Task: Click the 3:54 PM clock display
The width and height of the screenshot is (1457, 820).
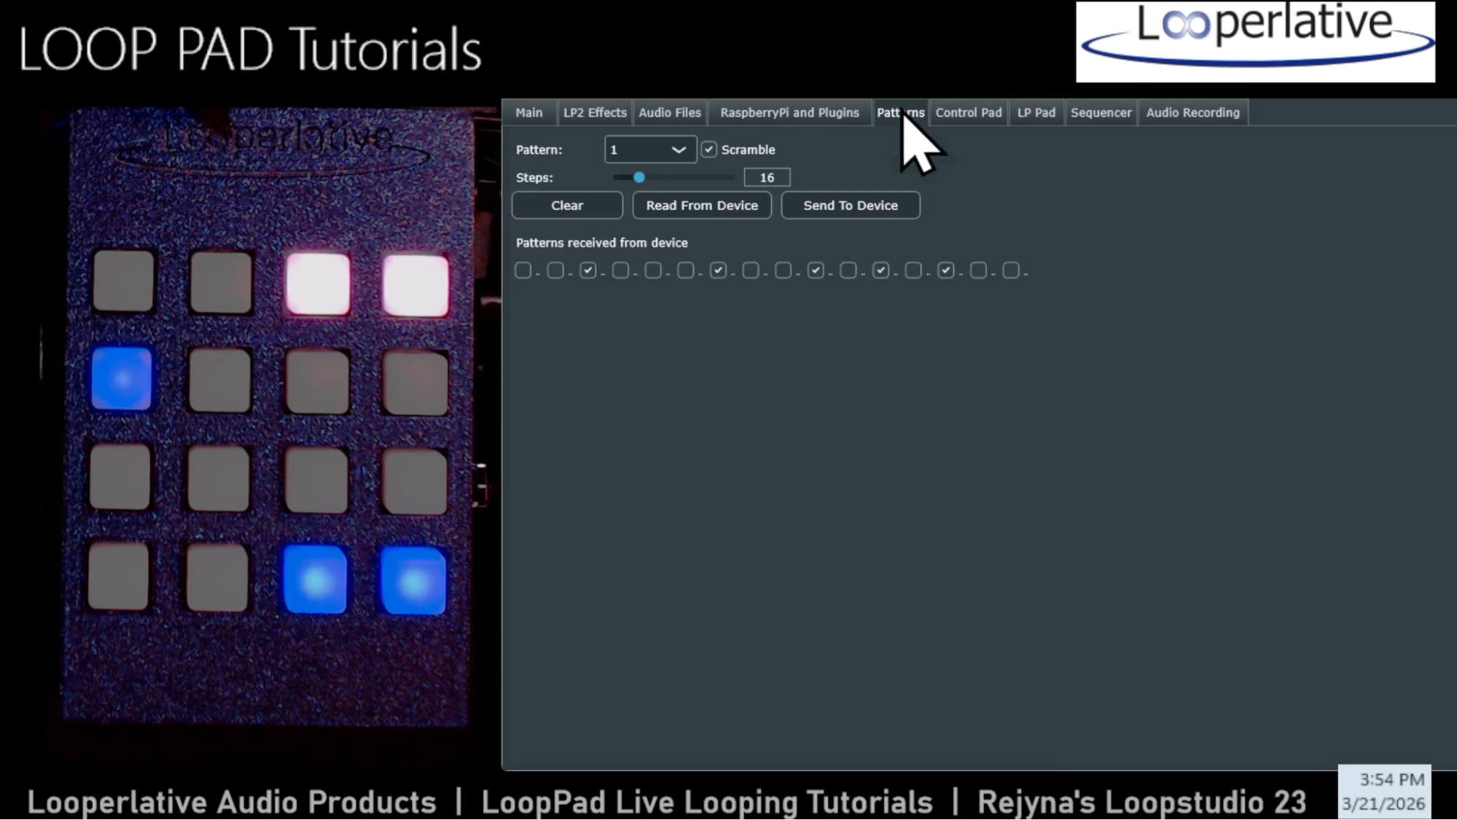Action: 1391,780
